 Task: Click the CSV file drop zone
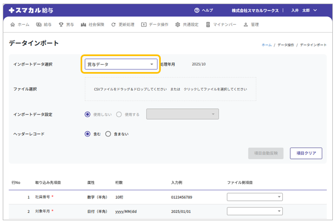[x=170, y=89]
